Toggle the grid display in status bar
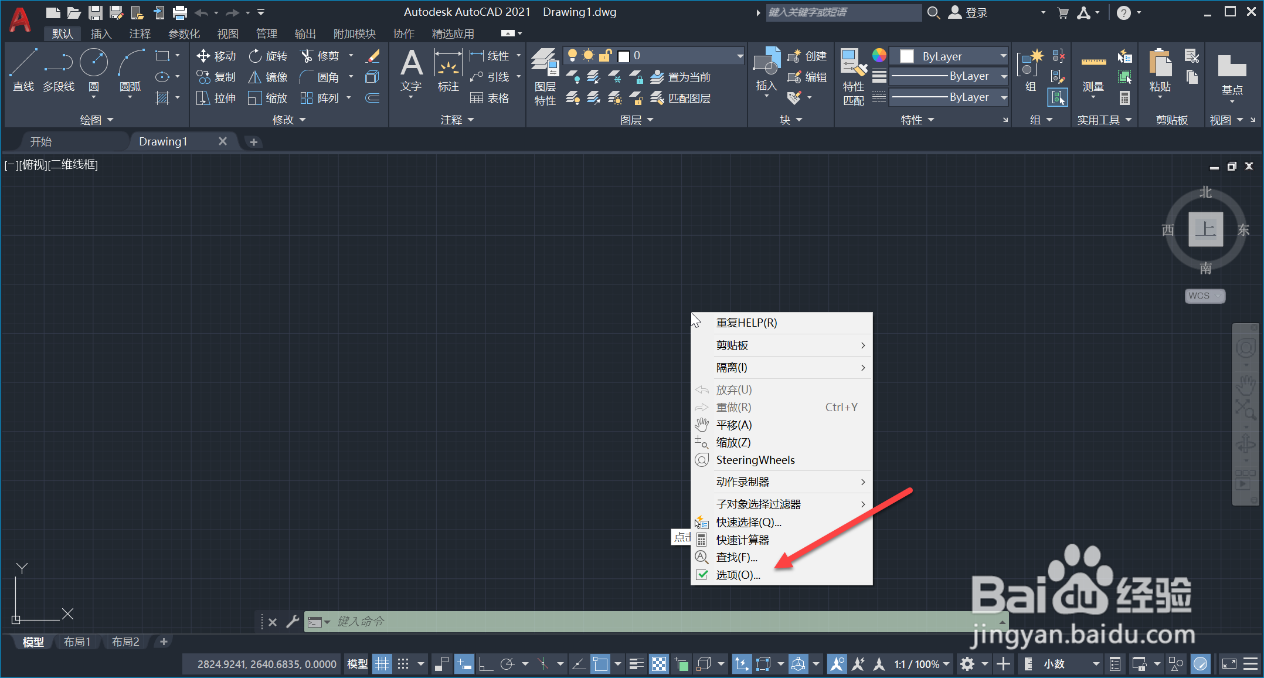The width and height of the screenshot is (1264, 678). [382, 664]
